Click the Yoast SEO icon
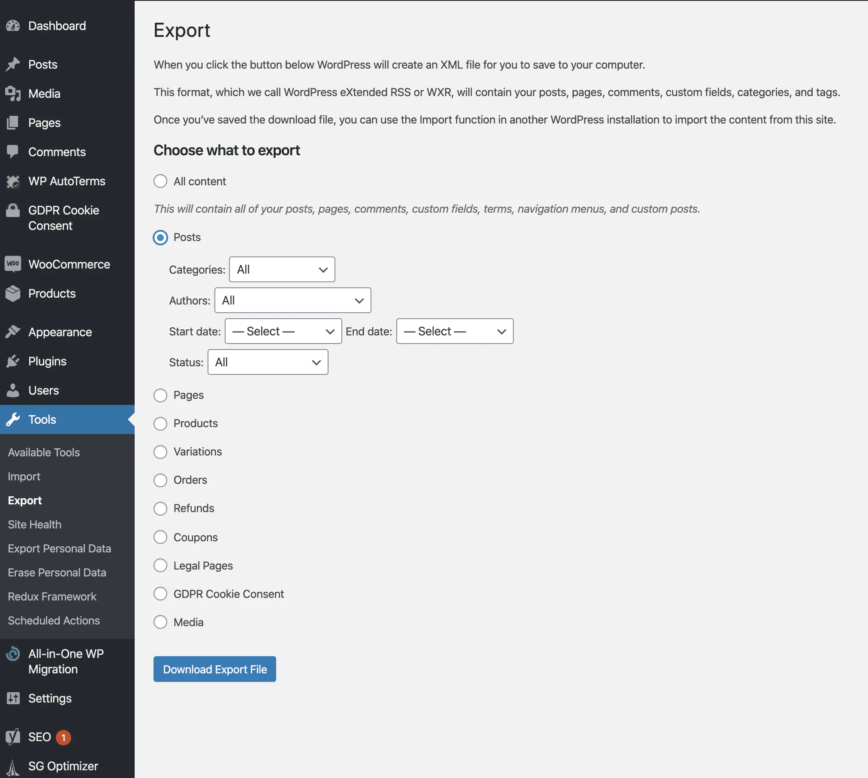This screenshot has height=778, width=868. (x=13, y=737)
